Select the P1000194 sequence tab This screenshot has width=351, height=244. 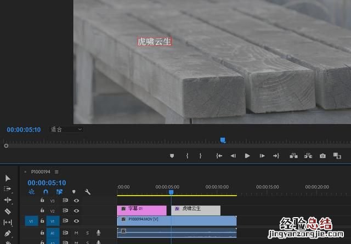tap(41, 172)
